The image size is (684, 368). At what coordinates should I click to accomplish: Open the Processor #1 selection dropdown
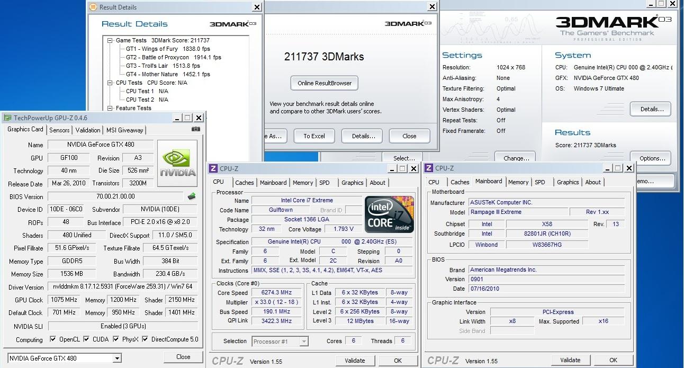[x=304, y=342]
